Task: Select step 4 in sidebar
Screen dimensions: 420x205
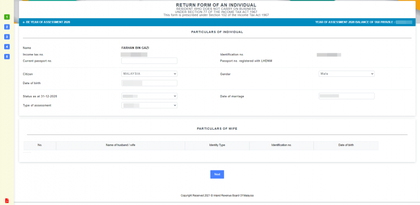Action: click(7, 47)
